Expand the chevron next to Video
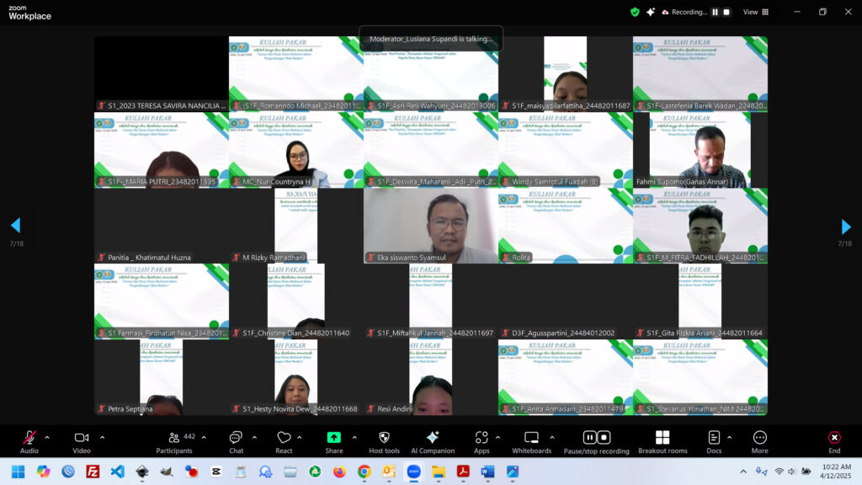The image size is (862, 485). [102, 437]
